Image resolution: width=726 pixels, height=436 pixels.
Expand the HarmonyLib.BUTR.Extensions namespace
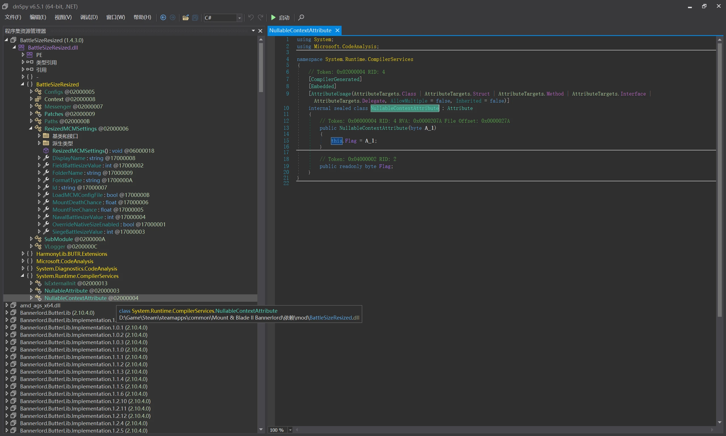tap(23, 254)
